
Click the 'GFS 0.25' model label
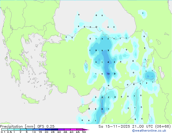coord(46,126)
